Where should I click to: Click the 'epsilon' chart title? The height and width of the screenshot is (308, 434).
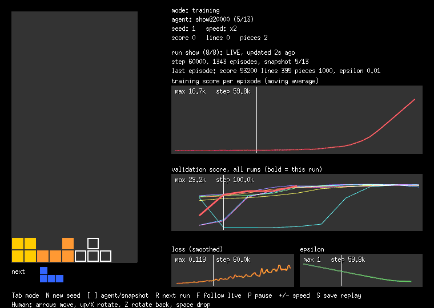[312, 249]
